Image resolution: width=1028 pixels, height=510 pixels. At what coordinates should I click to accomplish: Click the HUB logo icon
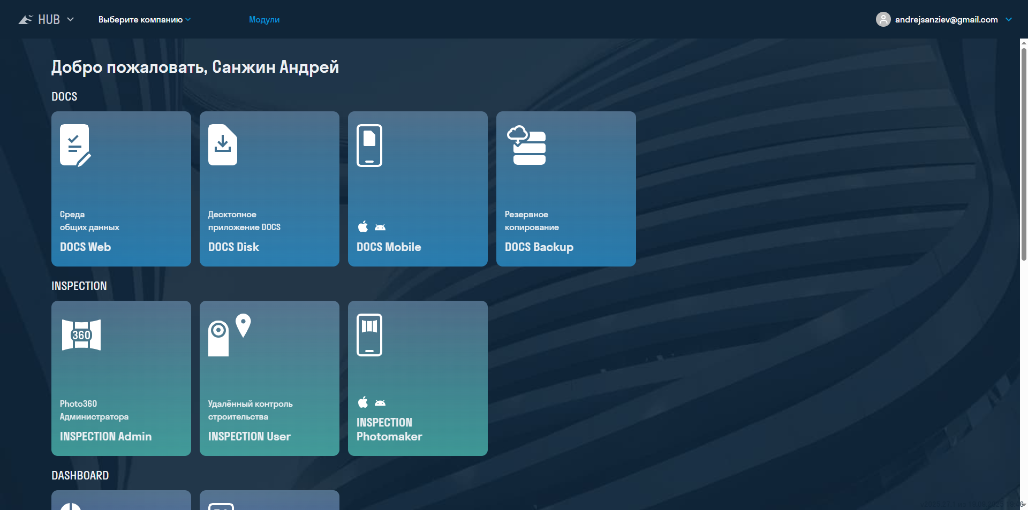pyautogui.click(x=26, y=20)
